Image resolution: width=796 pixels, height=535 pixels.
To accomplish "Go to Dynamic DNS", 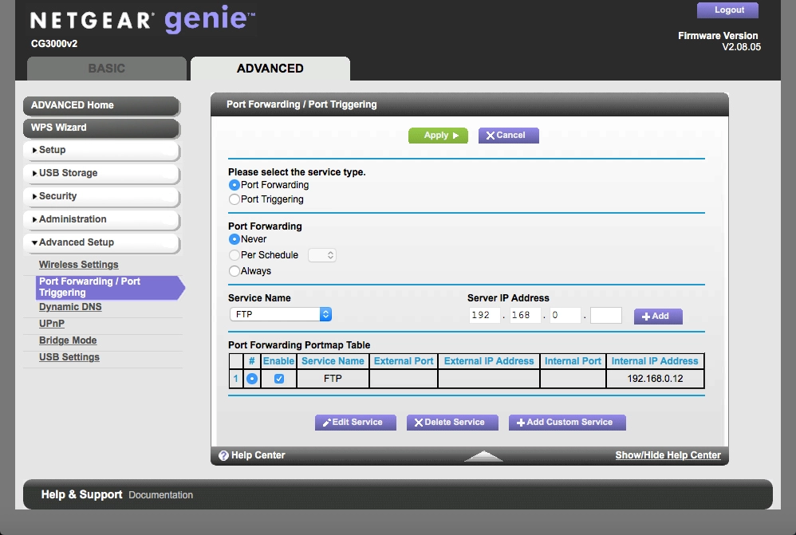I will click(70, 307).
